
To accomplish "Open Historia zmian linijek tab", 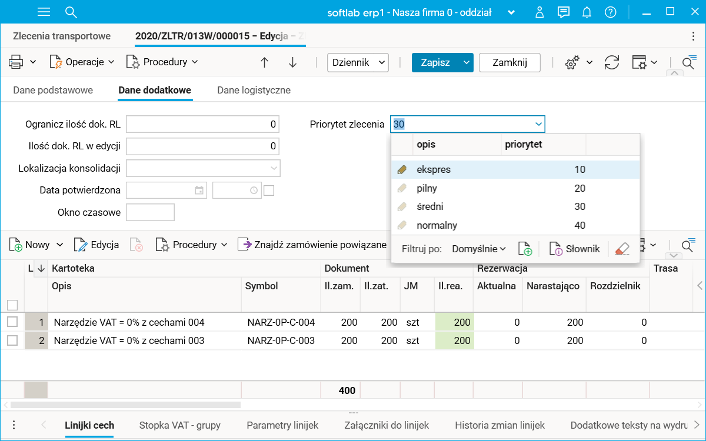I will point(500,425).
